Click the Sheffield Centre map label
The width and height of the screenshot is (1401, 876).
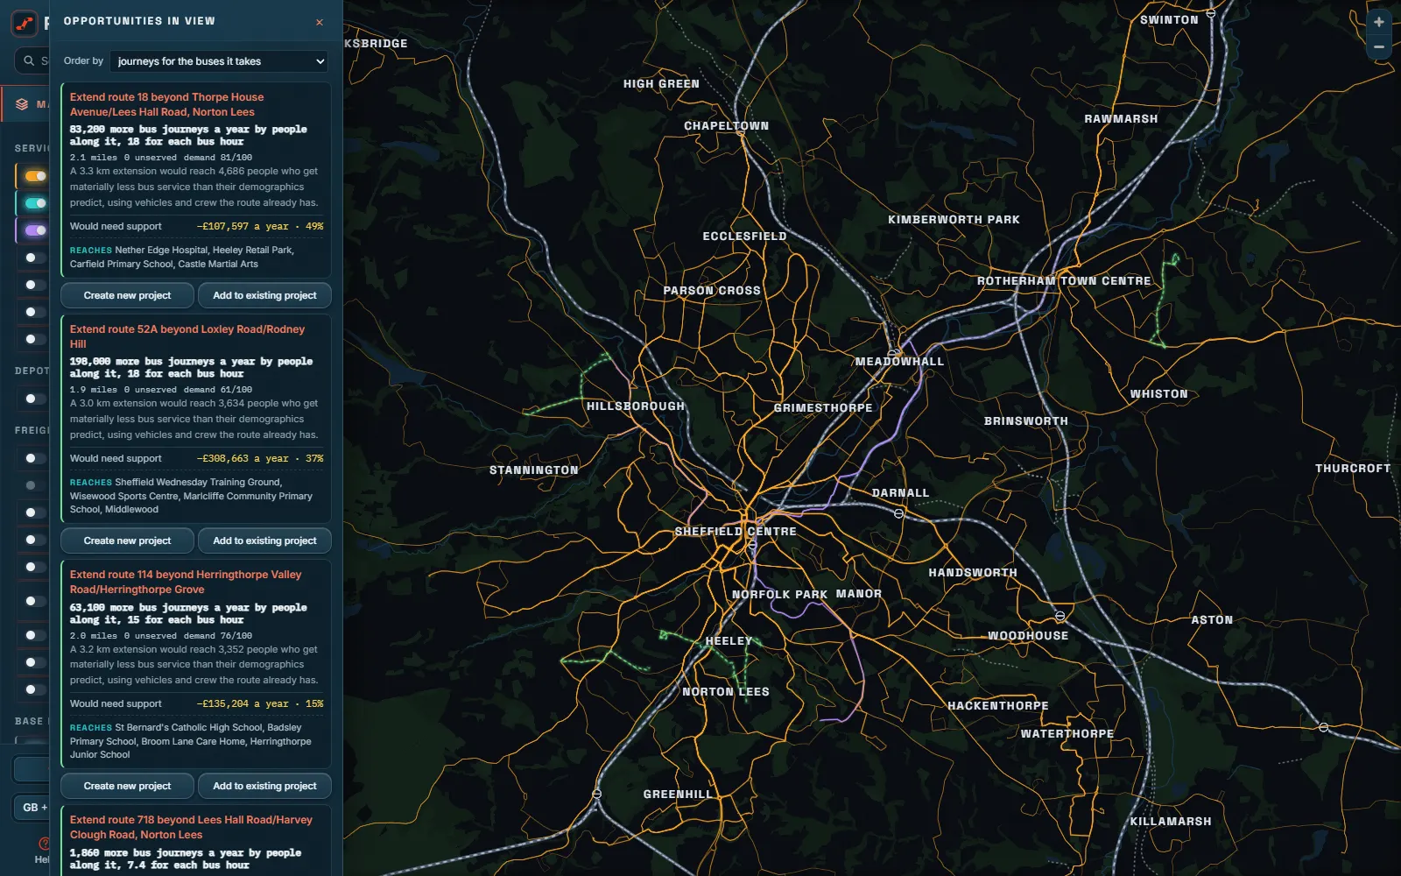click(x=736, y=532)
